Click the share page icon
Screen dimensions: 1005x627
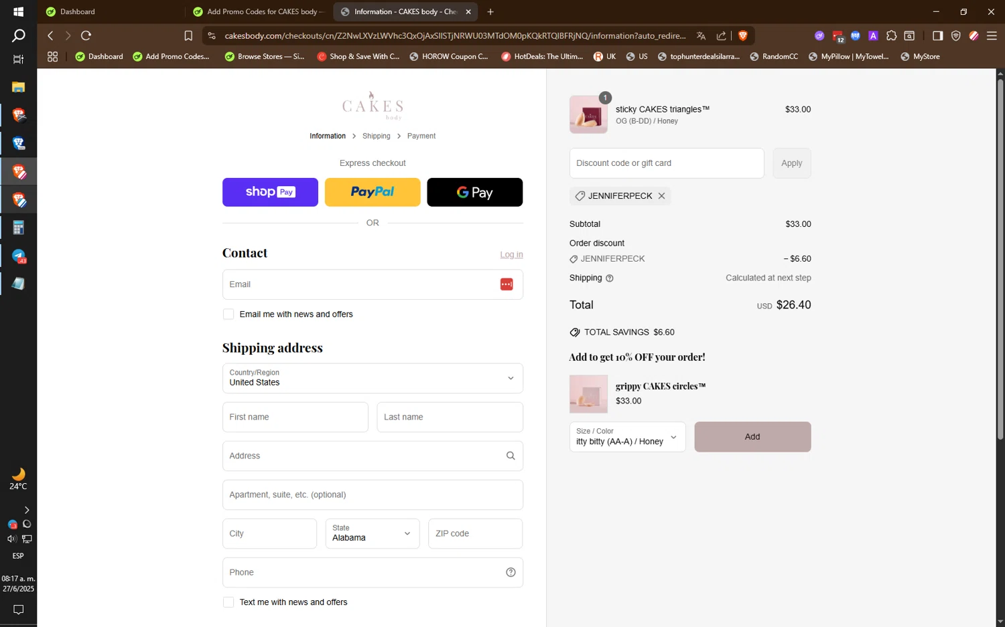(x=722, y=35)
